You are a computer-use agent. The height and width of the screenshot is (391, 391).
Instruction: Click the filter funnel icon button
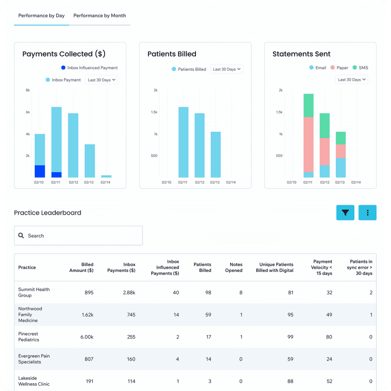click(x=345, y=213)
